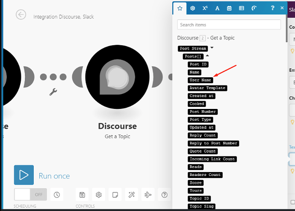295x211 pixels.
Task: Insert Incoming Link Count variable
Action: click(212, 159)
